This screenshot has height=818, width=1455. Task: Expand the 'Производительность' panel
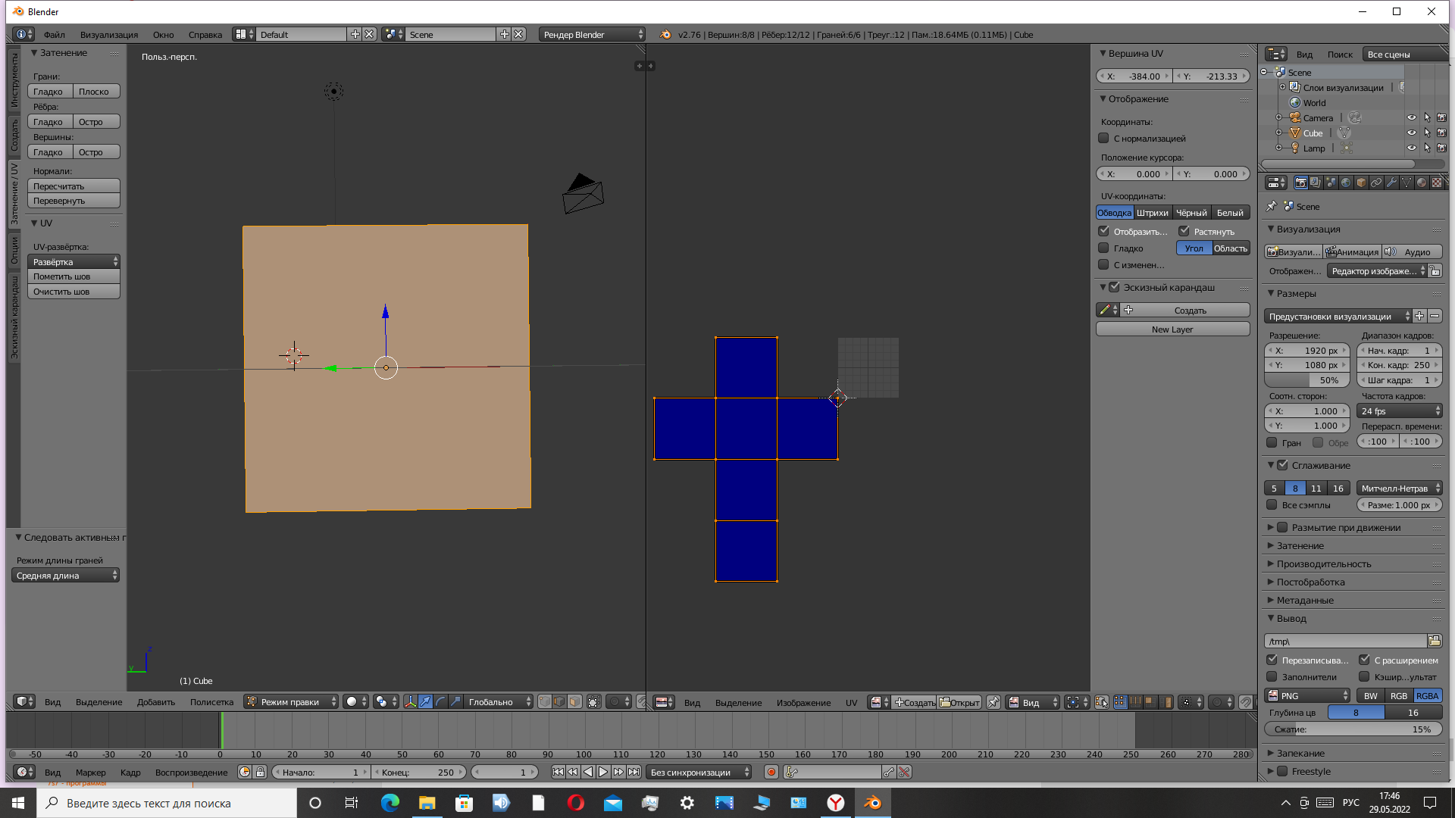point(1323,564)
